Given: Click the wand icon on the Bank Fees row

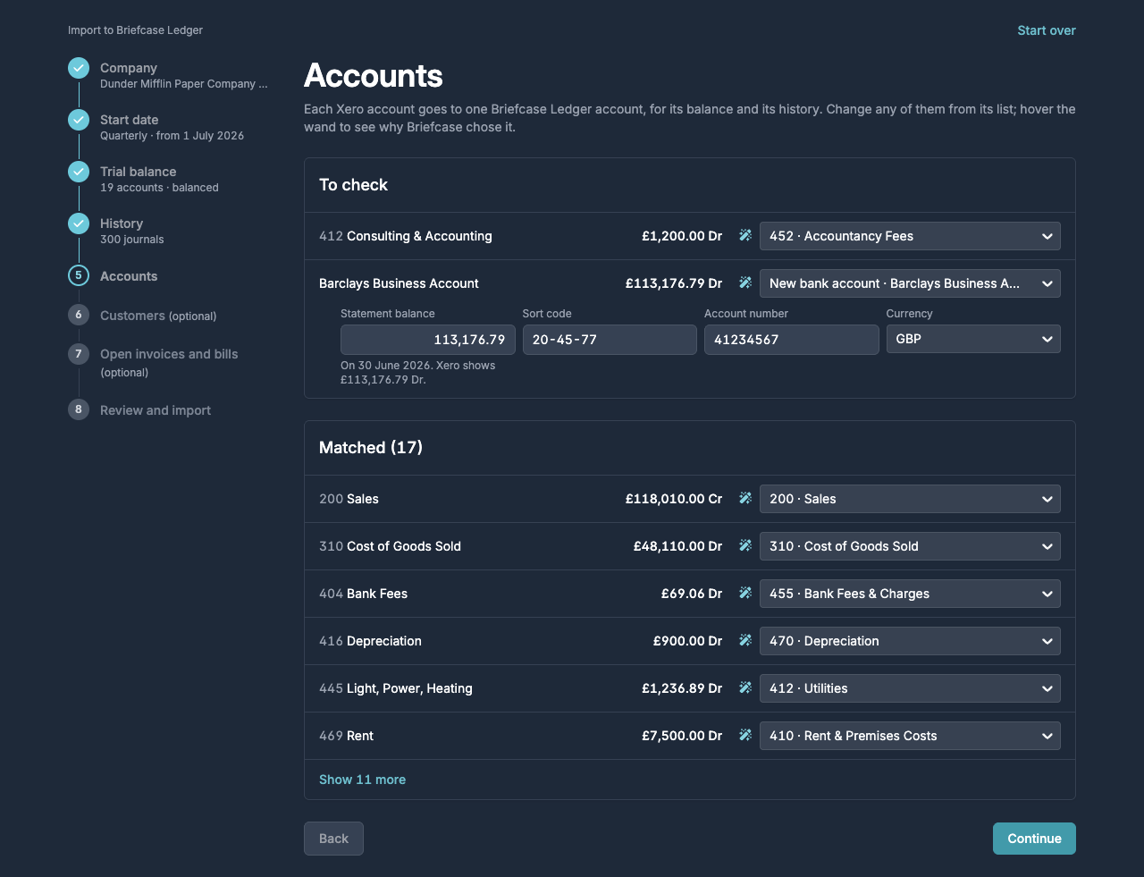Looking at the screenshot, I should click(x=745, y=594).
